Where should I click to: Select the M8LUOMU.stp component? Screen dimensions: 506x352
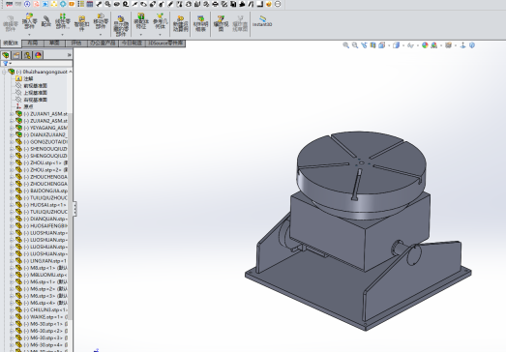click(x=42, y=276)
